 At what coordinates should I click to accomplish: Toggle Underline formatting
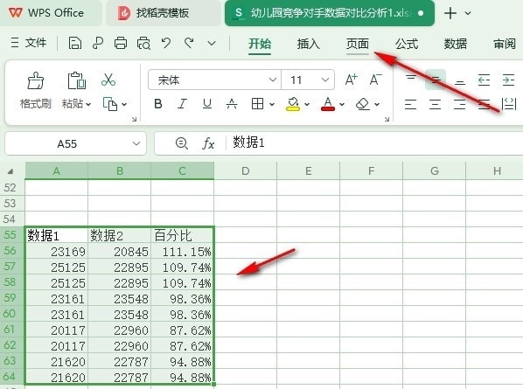(x=207, y=104)
